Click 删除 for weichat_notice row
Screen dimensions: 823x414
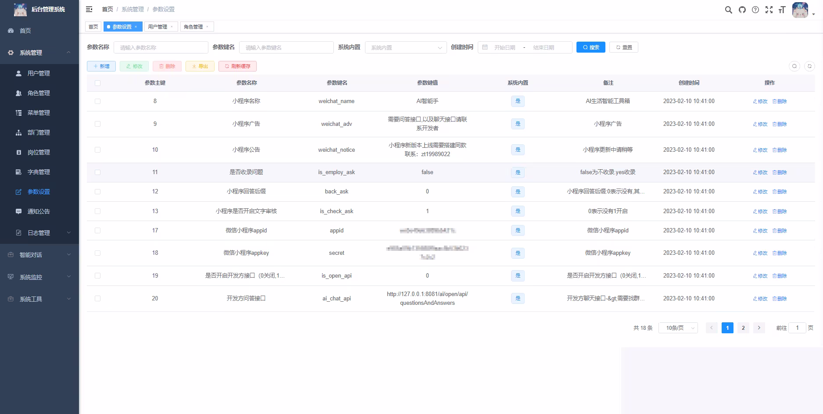coord(780,150)
